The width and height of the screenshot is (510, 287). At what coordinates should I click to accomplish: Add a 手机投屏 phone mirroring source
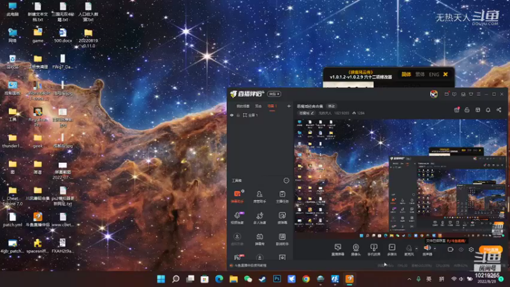(374, 249)
